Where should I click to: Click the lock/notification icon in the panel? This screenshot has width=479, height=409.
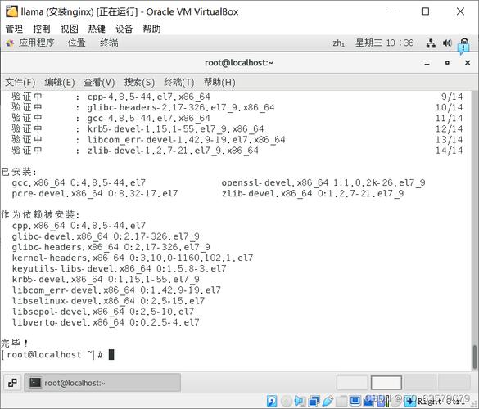pos(464,45)
